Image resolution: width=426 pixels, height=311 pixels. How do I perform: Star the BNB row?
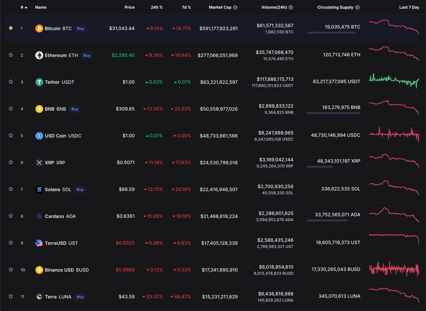(x=11, y=109)
